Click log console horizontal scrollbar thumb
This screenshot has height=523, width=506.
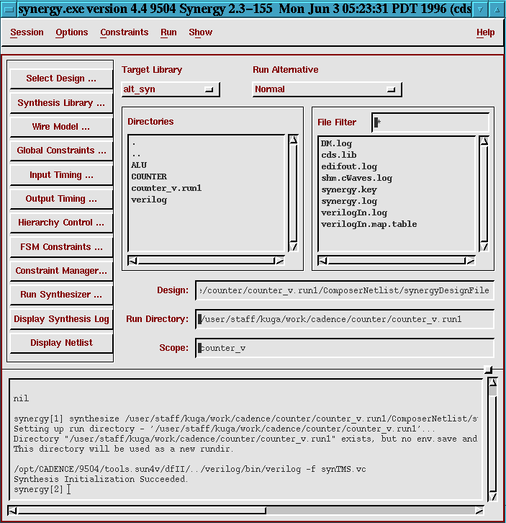click(142, 510)
